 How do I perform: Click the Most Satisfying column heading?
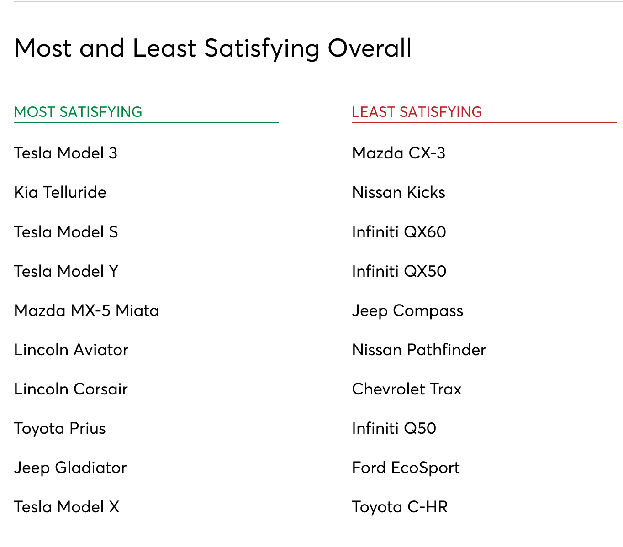tap(78, 112)
